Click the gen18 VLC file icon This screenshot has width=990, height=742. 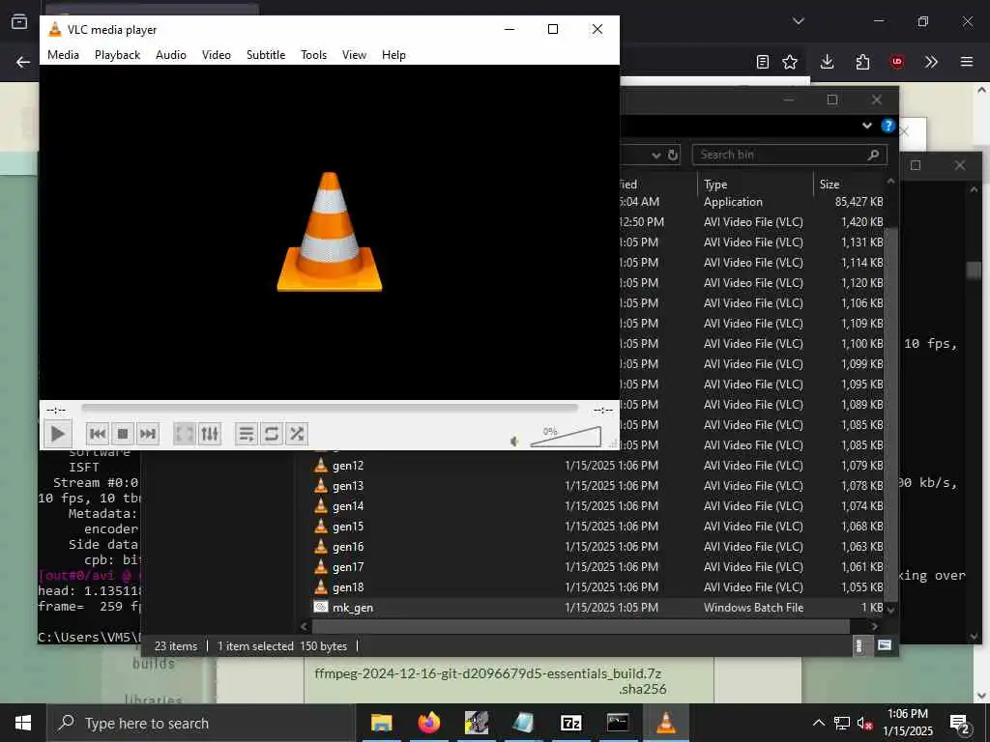point(321,586)
